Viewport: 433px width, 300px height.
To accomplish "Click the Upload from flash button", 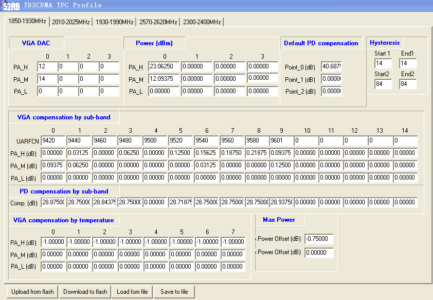I will tap(32, 292).
